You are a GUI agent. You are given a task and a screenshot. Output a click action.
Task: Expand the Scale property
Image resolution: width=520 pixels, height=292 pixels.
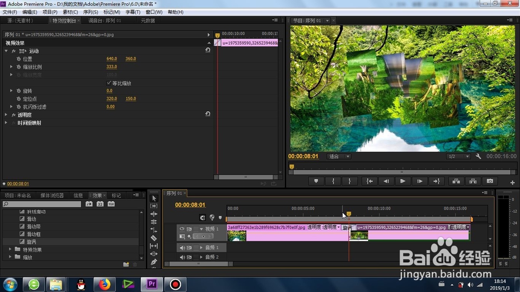(11, 67)
